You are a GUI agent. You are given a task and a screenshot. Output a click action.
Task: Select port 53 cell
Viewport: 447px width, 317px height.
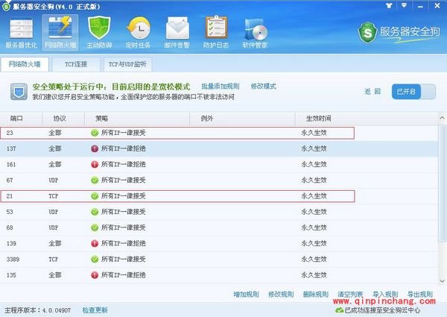tap(10, 212)
